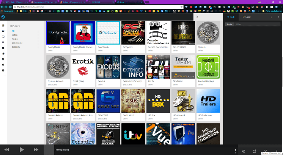Open add-ons Settings link in sidebar
Viewport: 283px width, 155px height.
[16, 47]
